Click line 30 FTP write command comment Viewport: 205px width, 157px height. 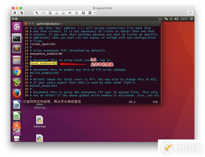(x=78, y=70)
